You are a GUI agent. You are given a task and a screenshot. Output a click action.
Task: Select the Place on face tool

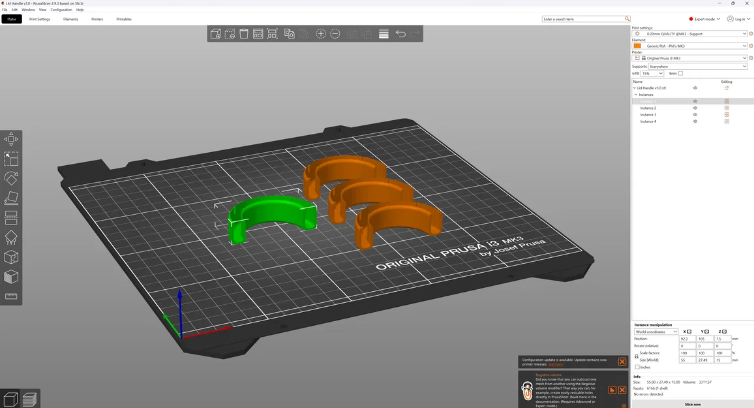[11, 198]
